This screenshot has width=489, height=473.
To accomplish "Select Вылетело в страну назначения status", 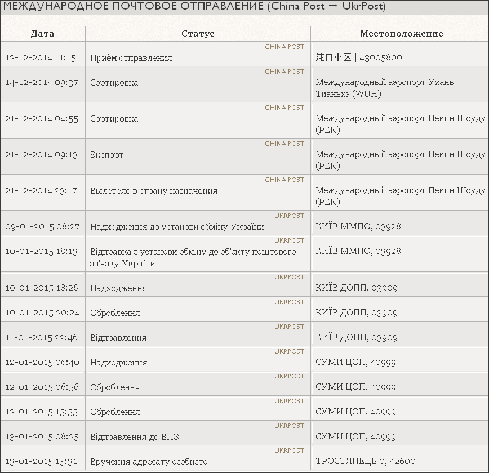I will [154, 191].
